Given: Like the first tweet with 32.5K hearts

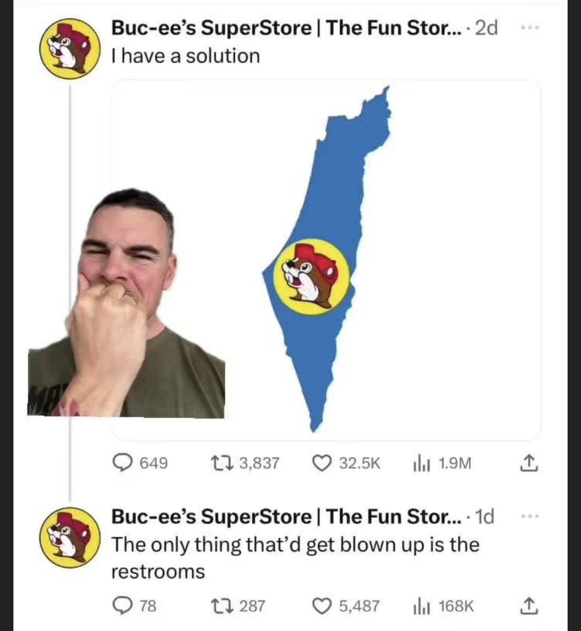Looking at the screenshot, I should point(322,463).
